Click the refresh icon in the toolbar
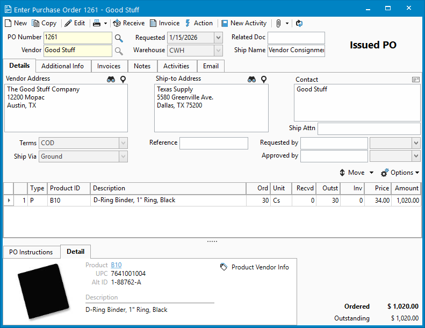 click(x=299, y=23)
